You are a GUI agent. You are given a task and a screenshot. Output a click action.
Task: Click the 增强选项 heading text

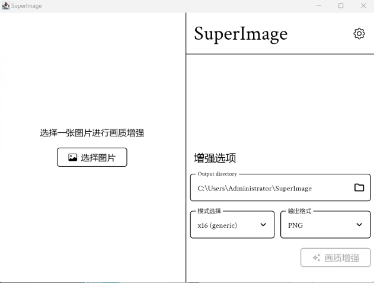coord(215,158)
